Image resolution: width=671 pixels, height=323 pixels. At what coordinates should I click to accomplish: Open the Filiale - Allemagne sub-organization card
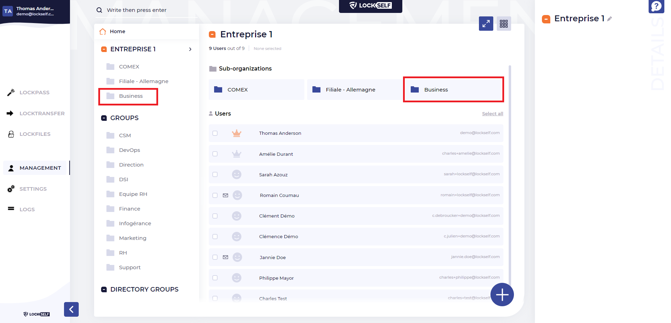point(355,90)
